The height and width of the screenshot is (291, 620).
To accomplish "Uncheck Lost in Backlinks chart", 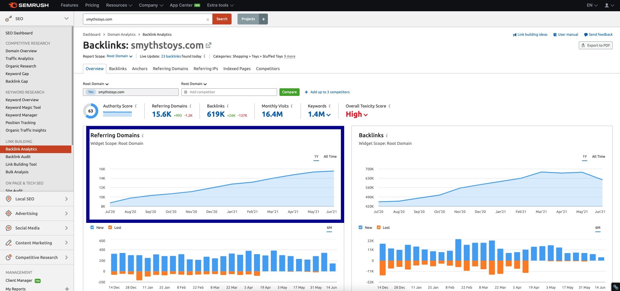I will click(x=379, y=228).
